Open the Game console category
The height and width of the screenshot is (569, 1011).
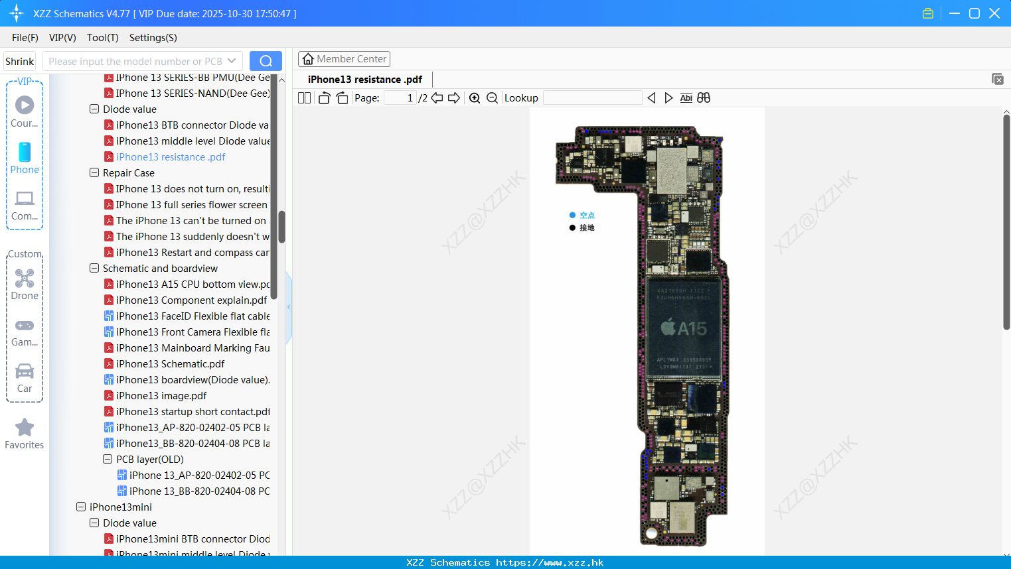[25, 332]
